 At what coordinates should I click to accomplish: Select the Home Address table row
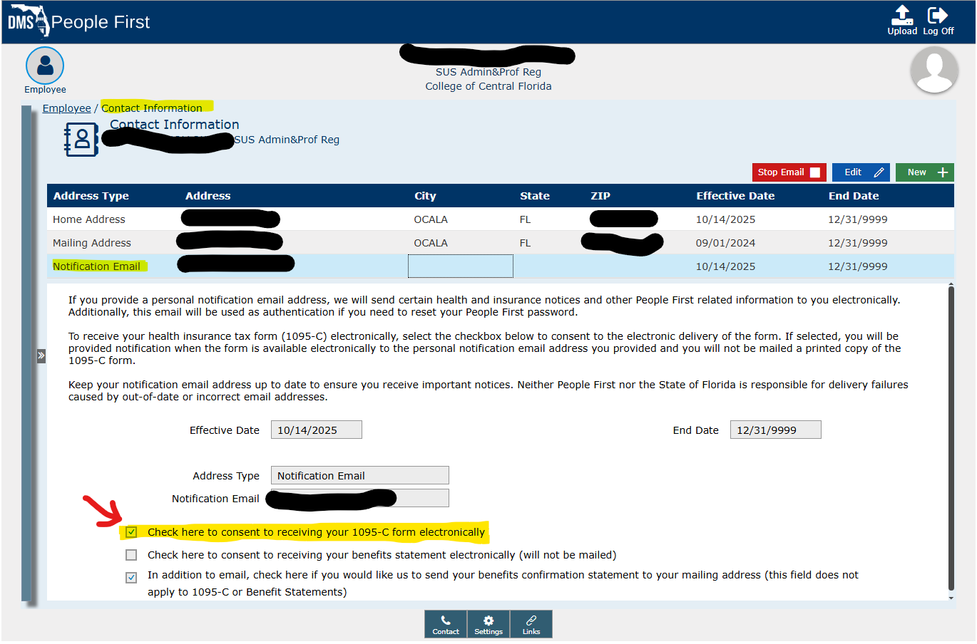click(x=89, y=219)
